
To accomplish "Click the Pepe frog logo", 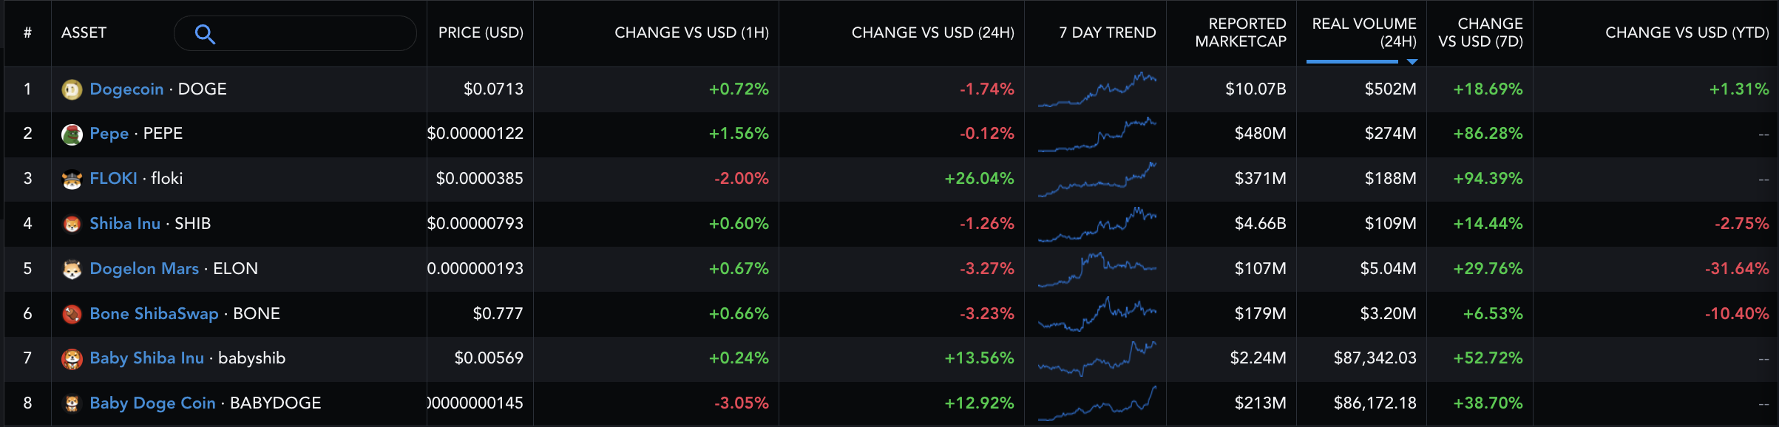I will (72, 134).
